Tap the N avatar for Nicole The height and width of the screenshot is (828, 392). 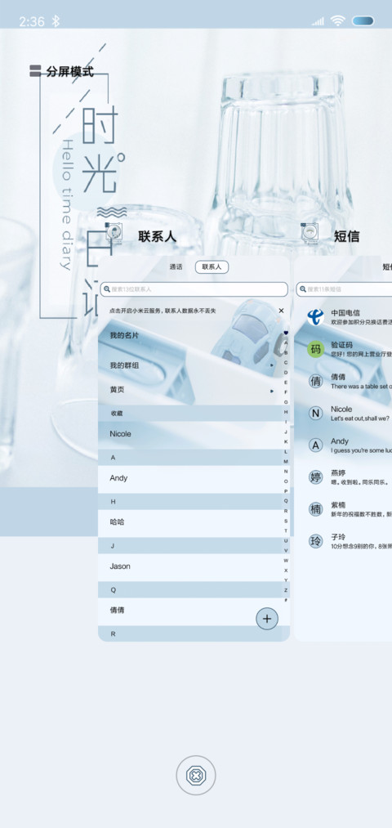[315, 414]
